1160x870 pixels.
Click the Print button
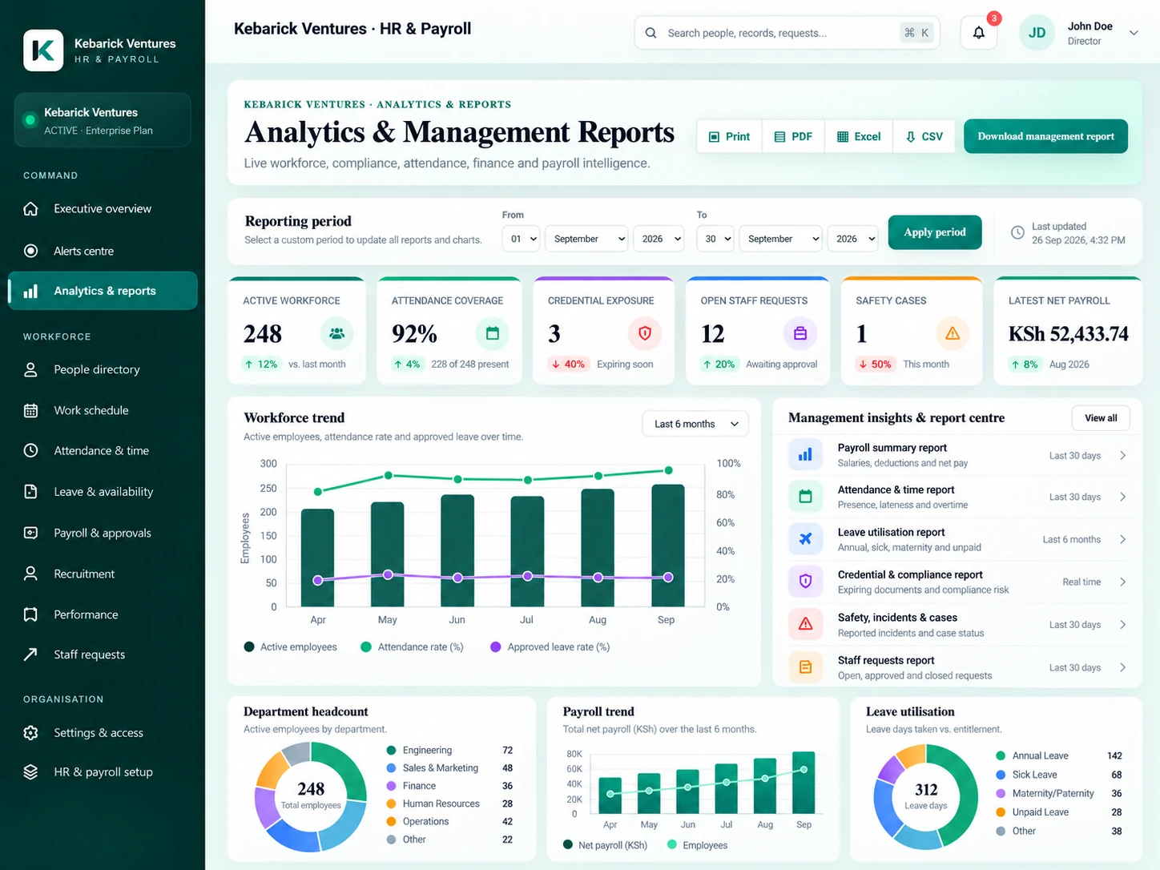click(729, 137)
